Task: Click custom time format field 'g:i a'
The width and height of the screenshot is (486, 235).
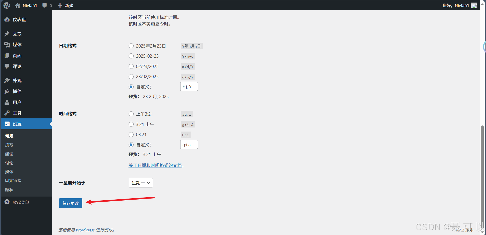Action: (189, 144)
